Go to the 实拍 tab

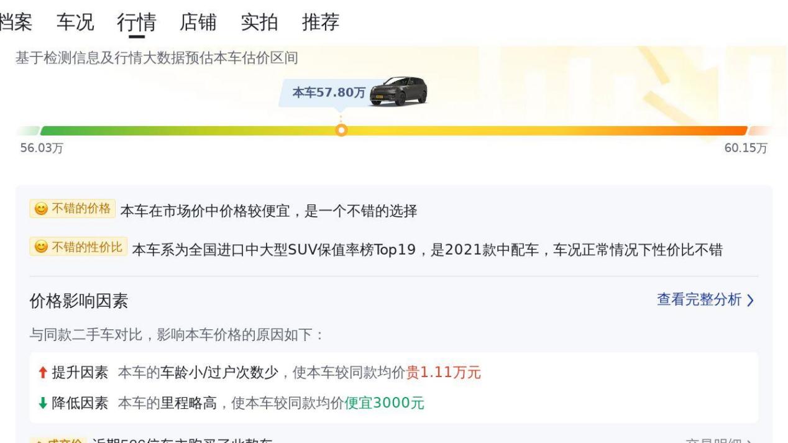[259, 22]
